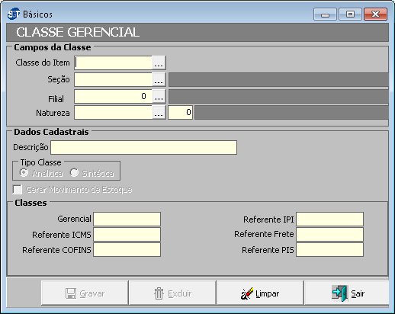Click the Limpar button label
This screenshot has width=395, height=314.
267,293
